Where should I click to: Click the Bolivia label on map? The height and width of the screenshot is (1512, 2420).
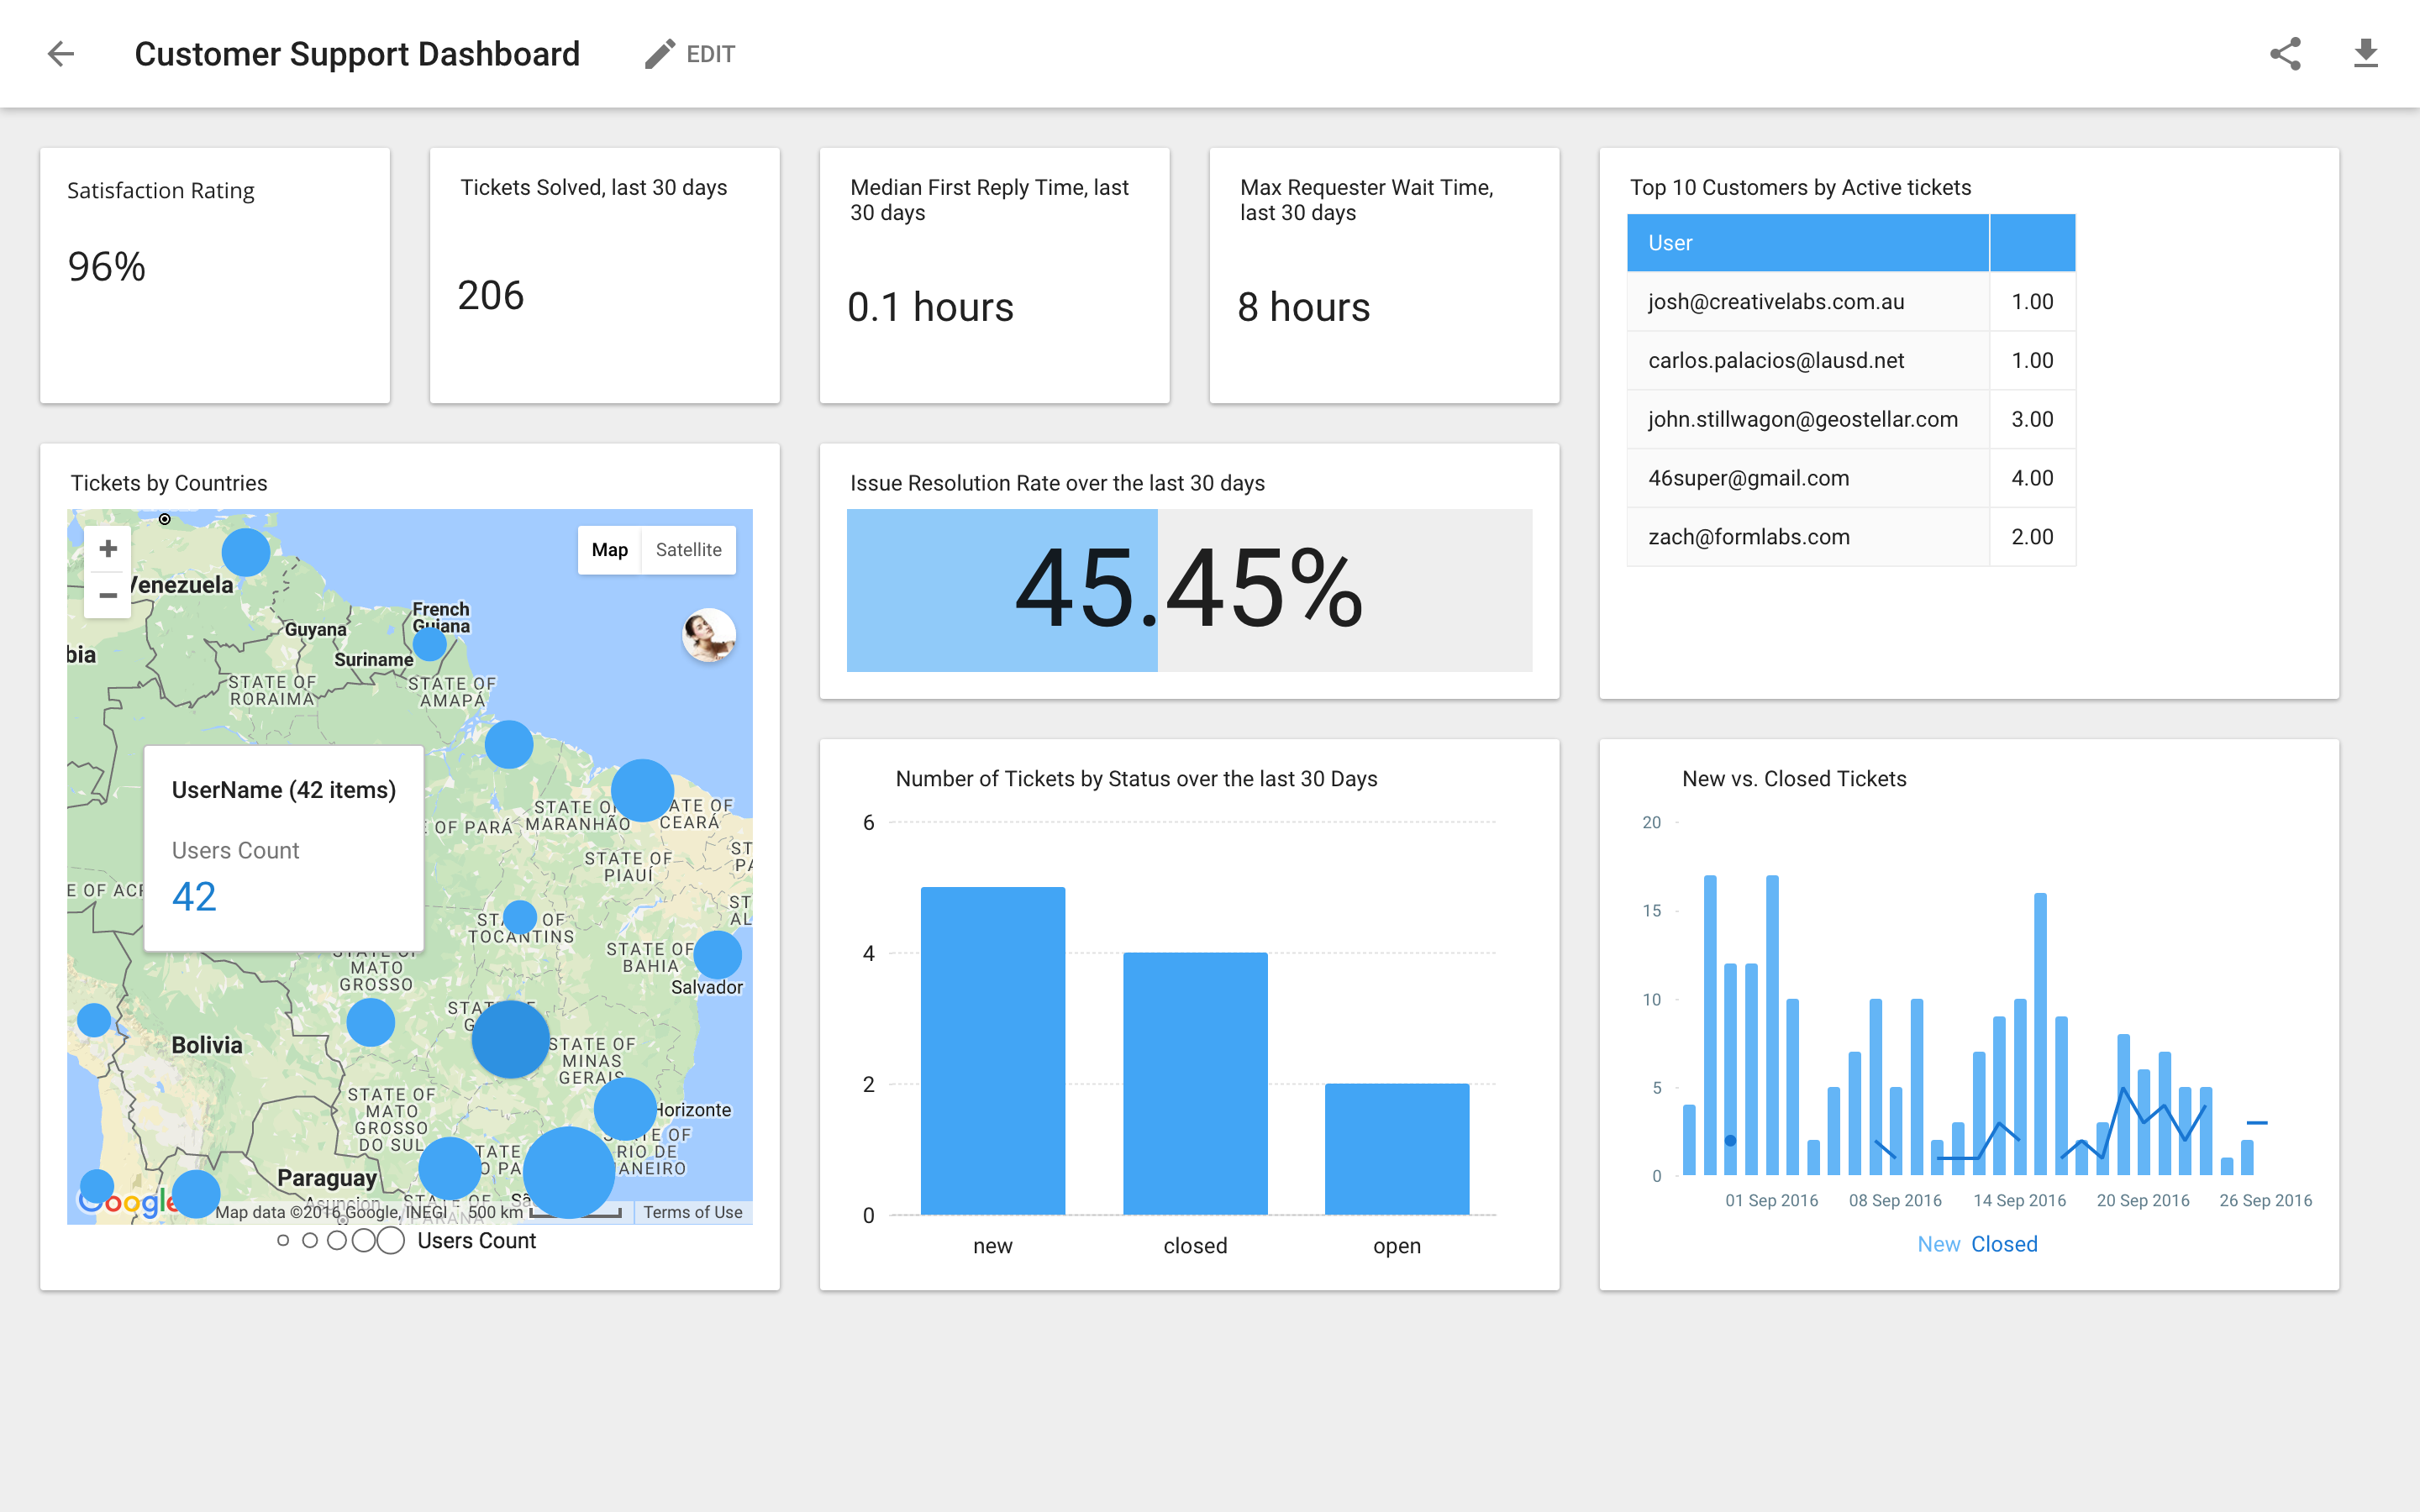[x=207, y=1045]
